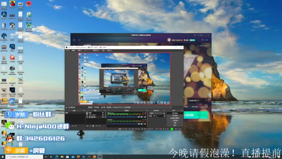Click source Filters button in toolbar
Viewport: 282px width, 159px height.
pyautogui.click(x=97, y=107)
